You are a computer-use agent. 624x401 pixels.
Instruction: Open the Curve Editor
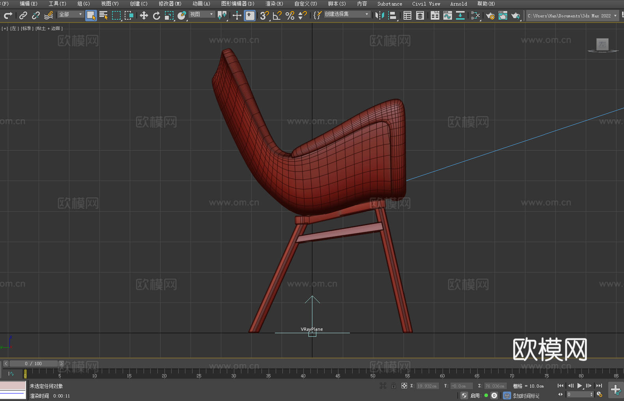[448, 15]
